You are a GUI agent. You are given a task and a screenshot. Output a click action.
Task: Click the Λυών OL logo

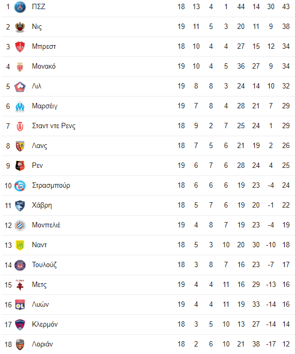[x=20, y=305]
